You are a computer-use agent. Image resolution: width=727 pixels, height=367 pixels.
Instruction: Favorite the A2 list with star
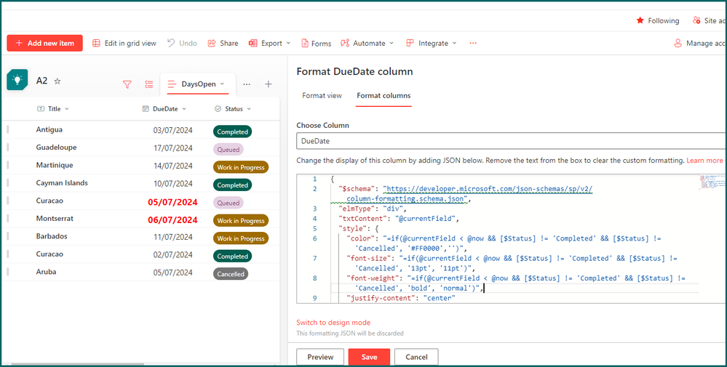tap(57, 81)
